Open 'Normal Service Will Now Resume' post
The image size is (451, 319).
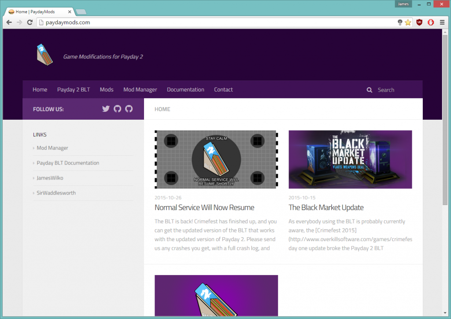coord(204,208)
